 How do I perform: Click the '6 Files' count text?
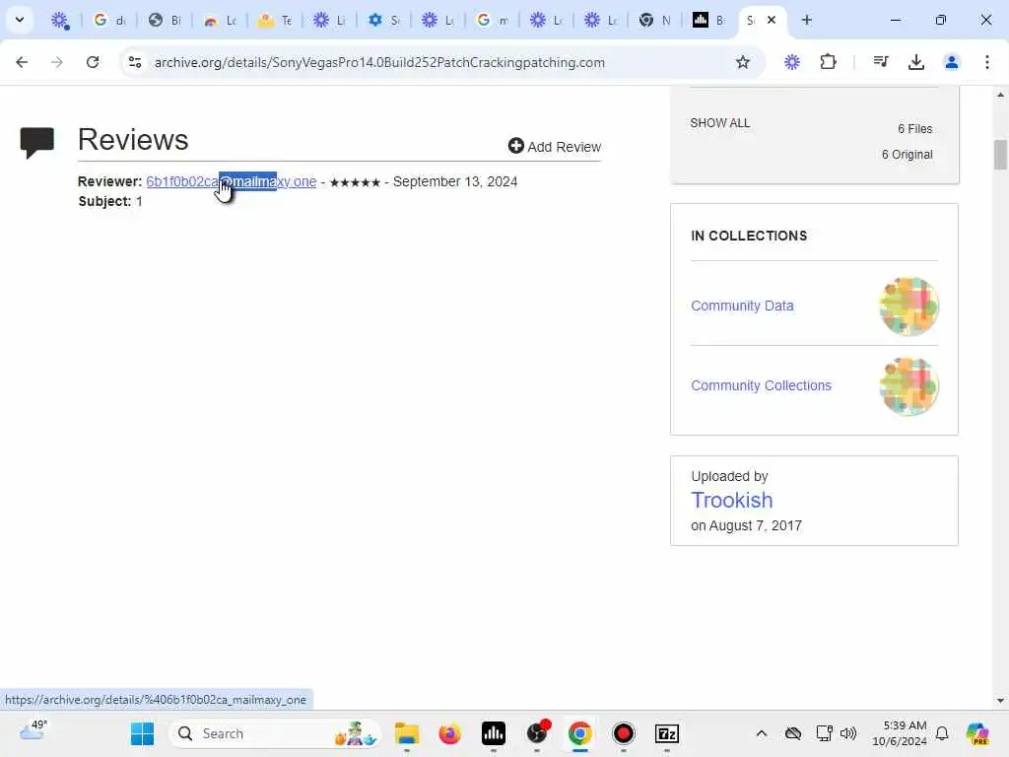(x=915, y=129)
